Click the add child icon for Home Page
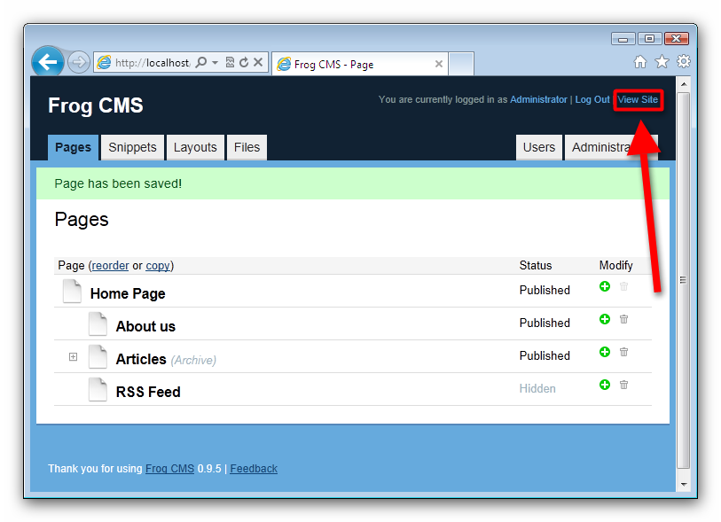This screenshot has height=522, width=721. click(605, 286)
